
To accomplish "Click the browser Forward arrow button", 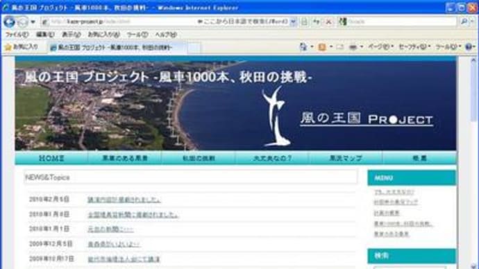I will click(22, 21).
